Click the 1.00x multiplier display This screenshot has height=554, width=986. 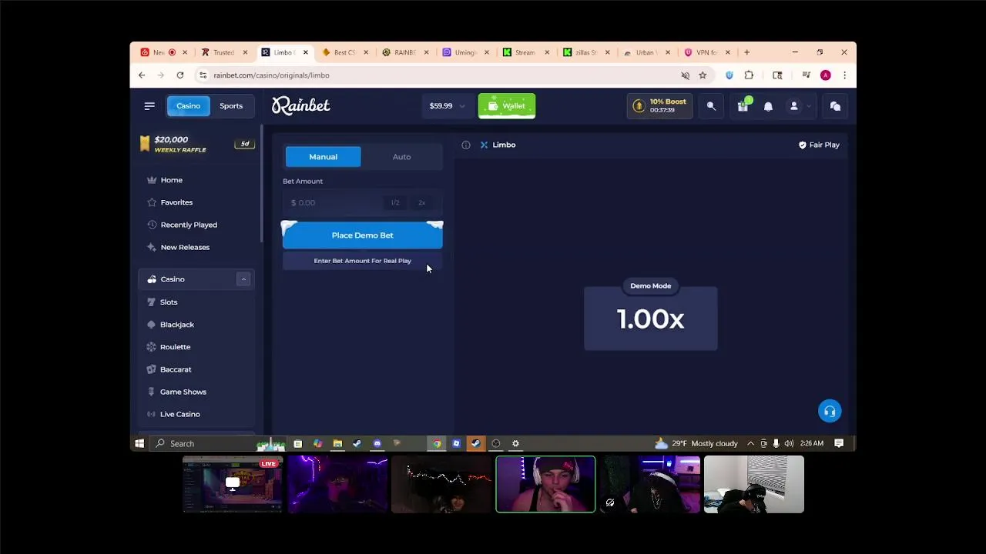[650, 319]
